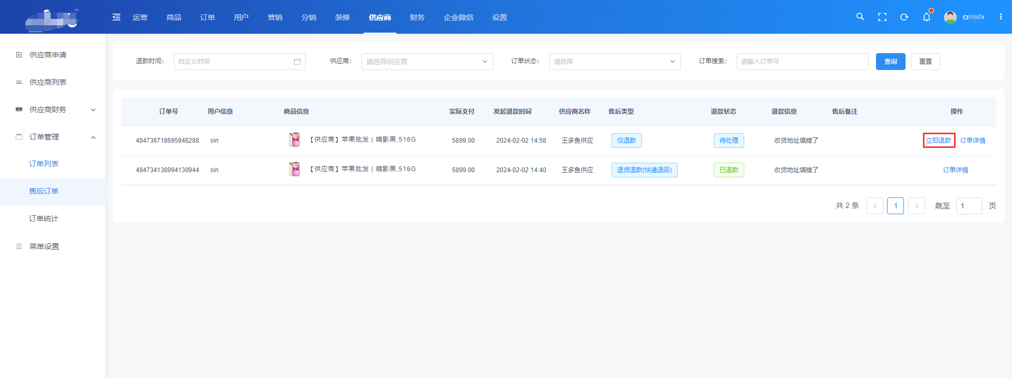1012x378 pixels.
Task: Go to the 营销 top menu
Action: (x=275, y=17)
